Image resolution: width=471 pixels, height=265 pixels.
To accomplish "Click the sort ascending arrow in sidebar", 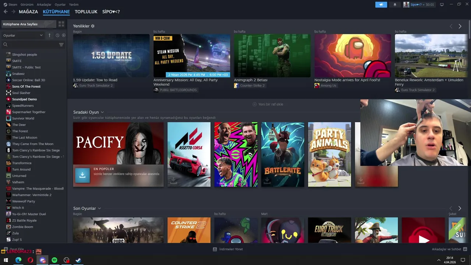I will [49, 35].
